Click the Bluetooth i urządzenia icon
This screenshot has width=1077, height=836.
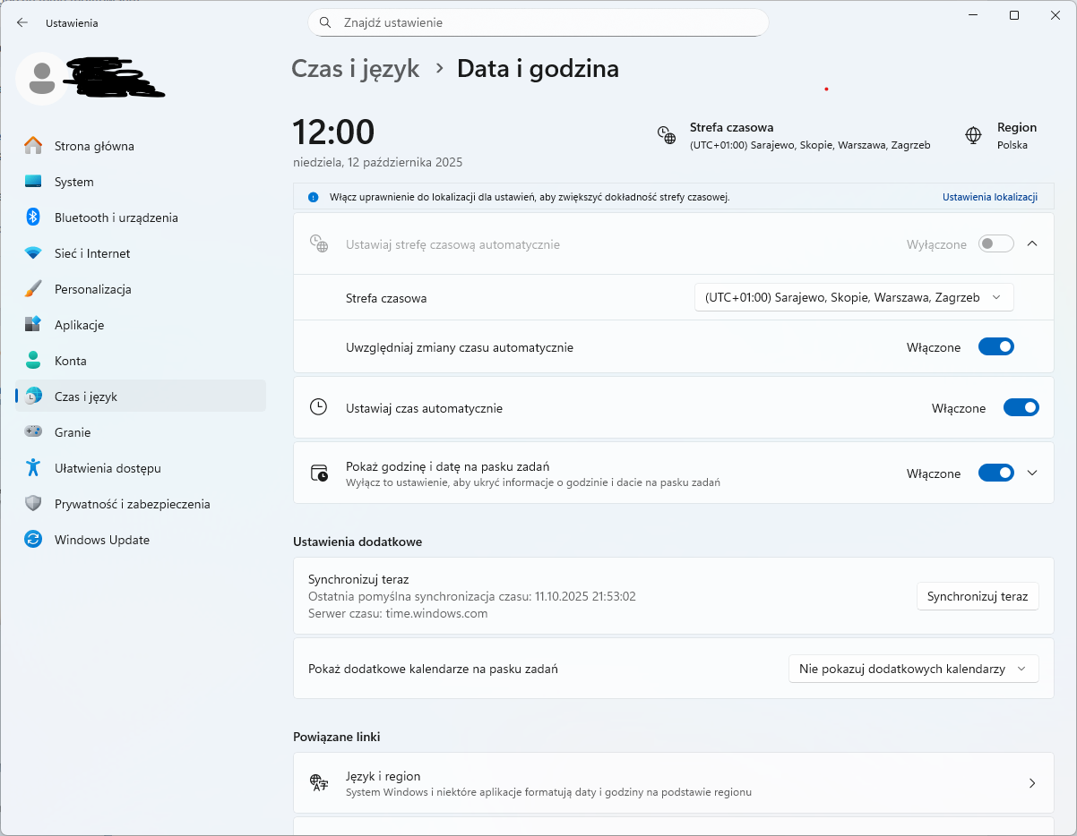[33, 218]
